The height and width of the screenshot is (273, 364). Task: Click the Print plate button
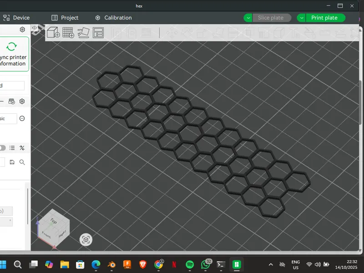325,18
